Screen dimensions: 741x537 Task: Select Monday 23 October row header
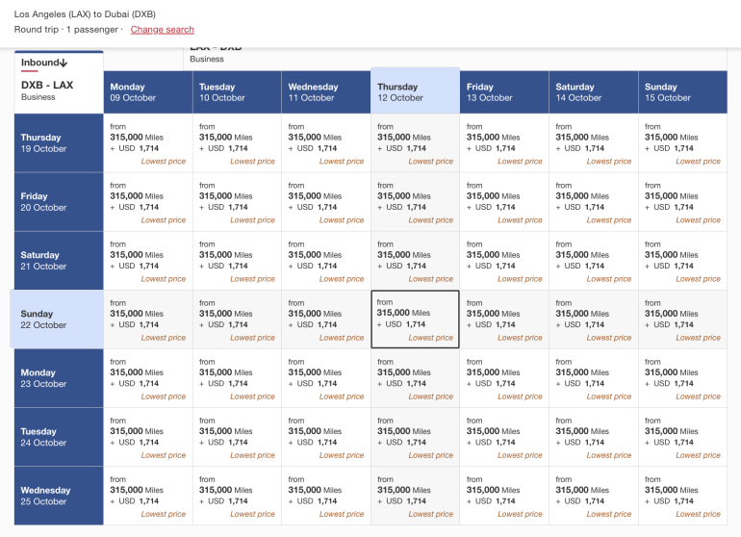[59, 378]
